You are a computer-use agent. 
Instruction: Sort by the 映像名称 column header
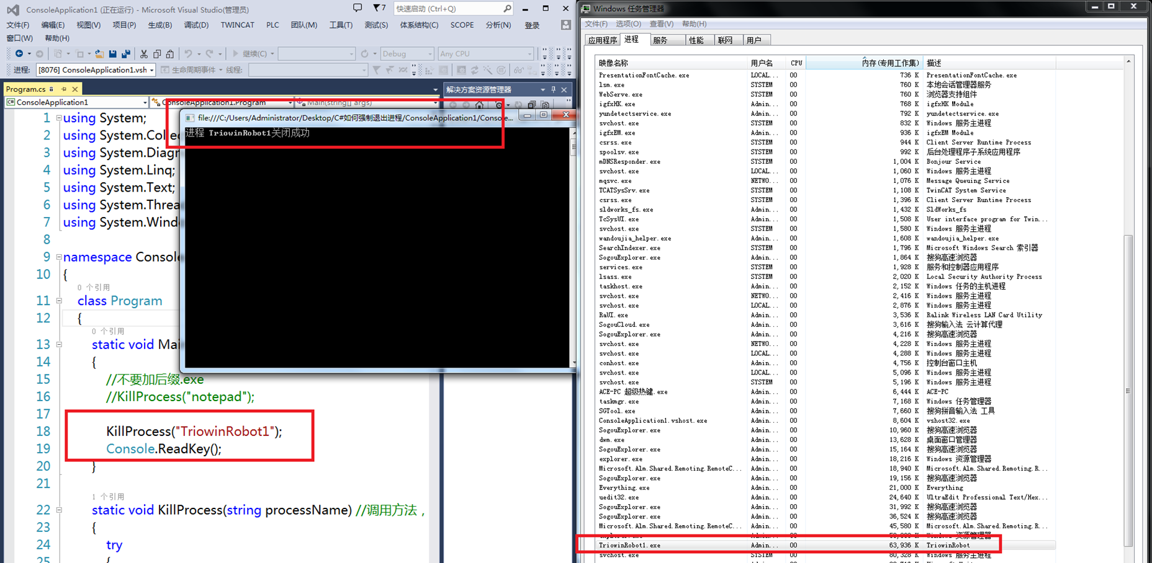point(671,63)
